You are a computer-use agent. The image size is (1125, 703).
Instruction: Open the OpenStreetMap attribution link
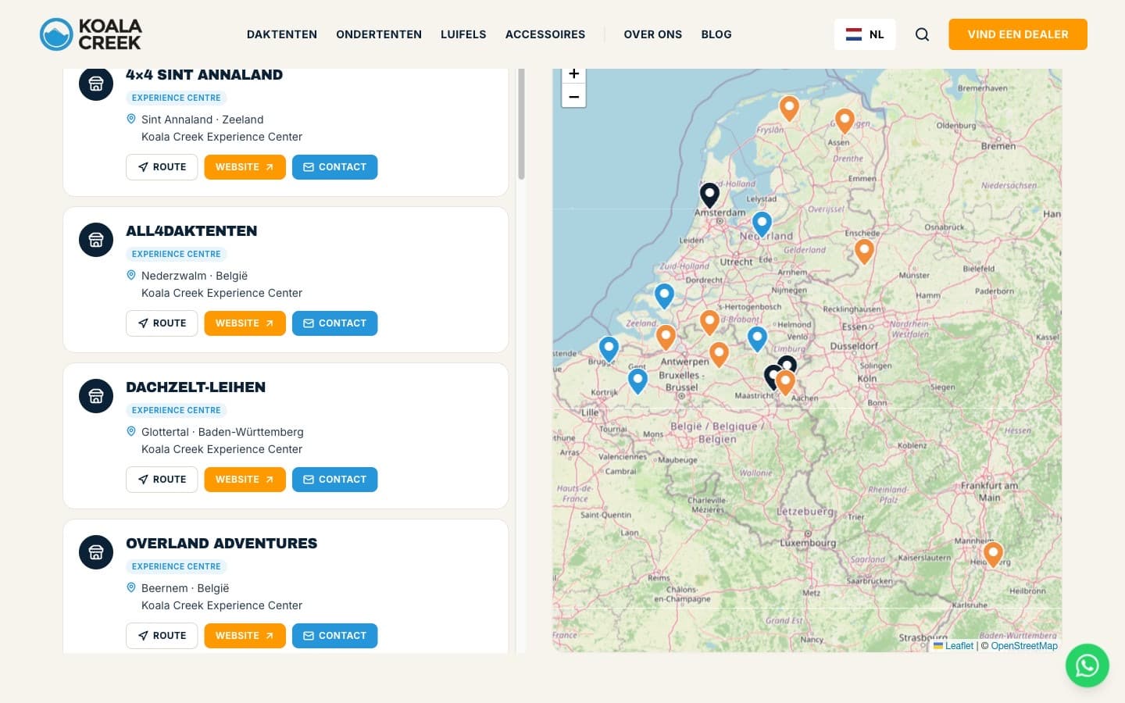pos(1024,646)
